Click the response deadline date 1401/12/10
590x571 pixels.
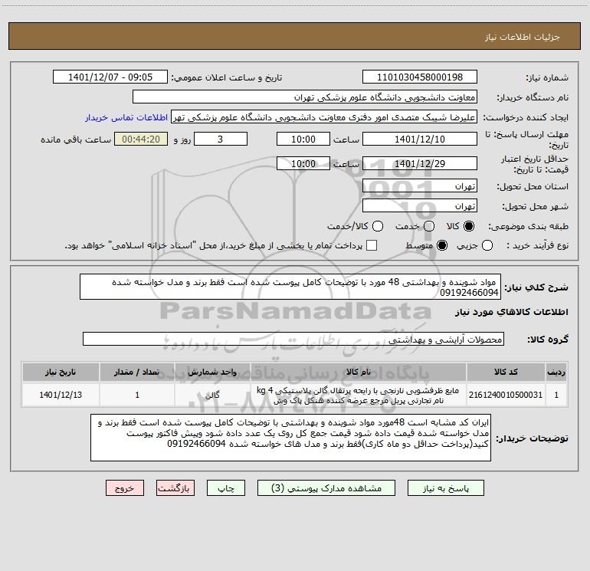(x=420, y=139)
